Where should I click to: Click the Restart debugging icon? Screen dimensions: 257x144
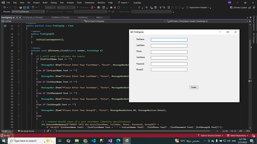point(118,8)
